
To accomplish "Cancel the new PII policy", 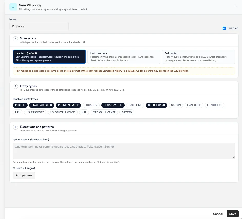I will point(218,214).
